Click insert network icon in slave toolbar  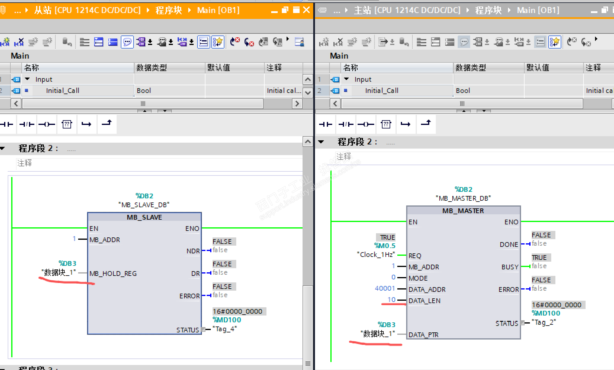pos(5,42)
